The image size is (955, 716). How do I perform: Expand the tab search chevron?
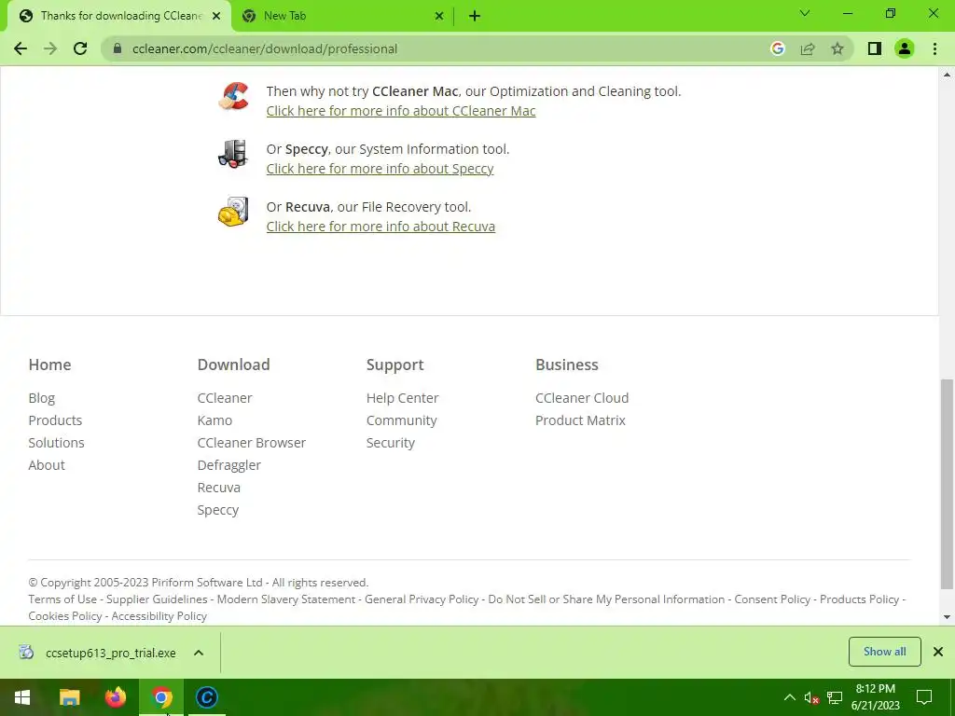click(x=805, y=13)
